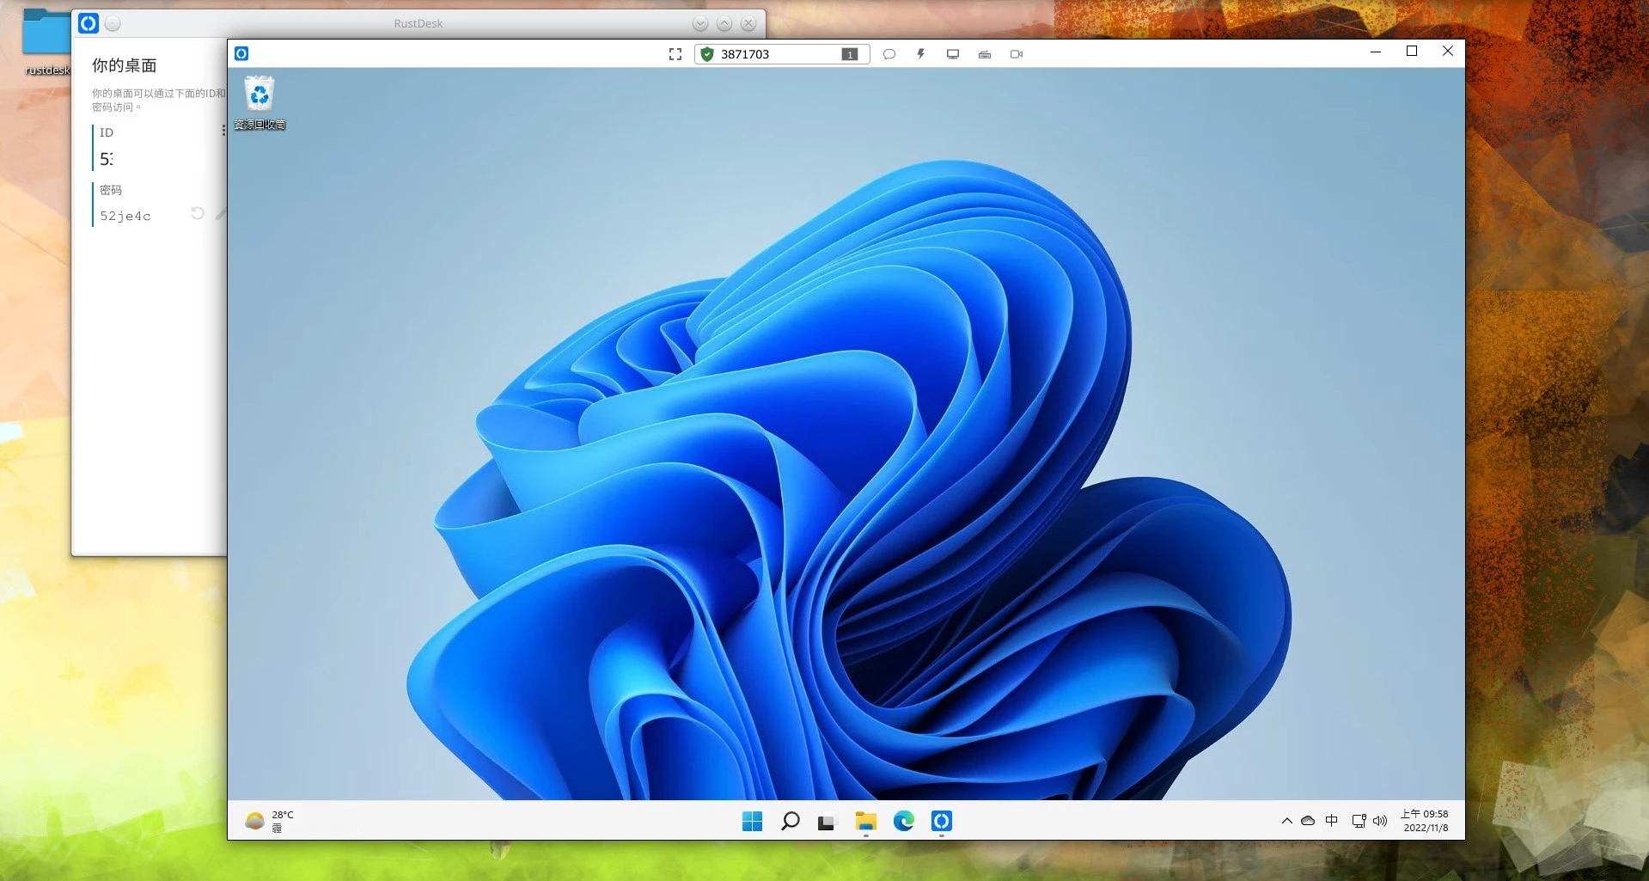
Task: Open the lightning bolt actions menu
Action: click(920, 54)
